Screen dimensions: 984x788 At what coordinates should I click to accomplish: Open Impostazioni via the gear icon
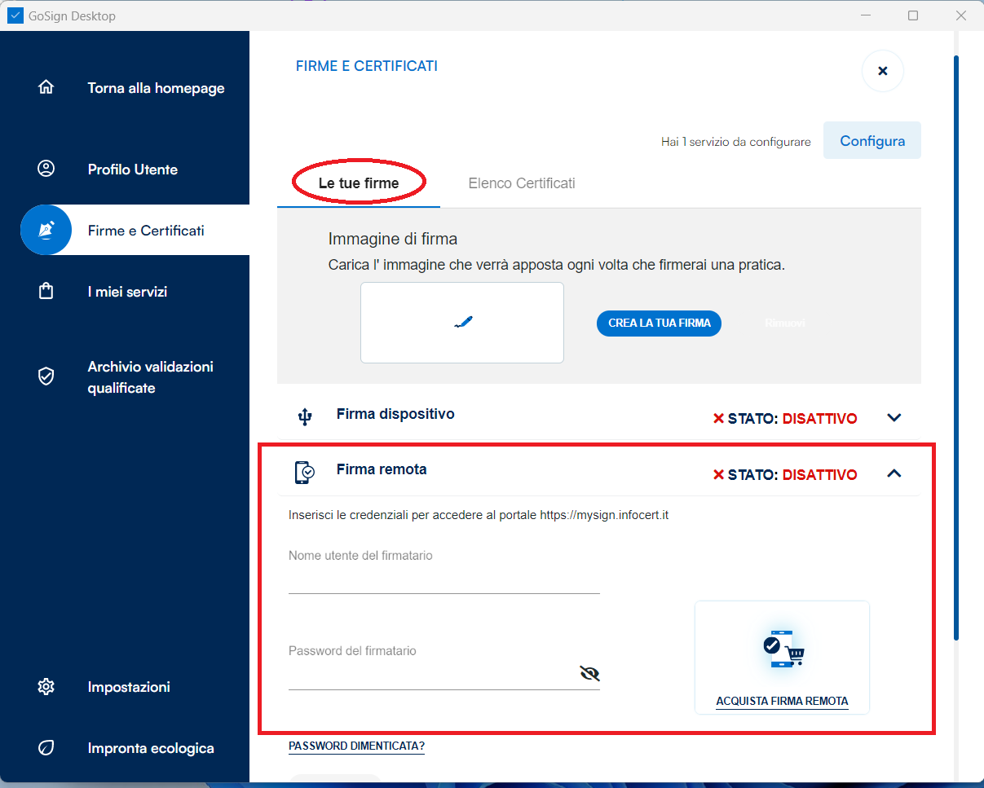coord(46,687)
